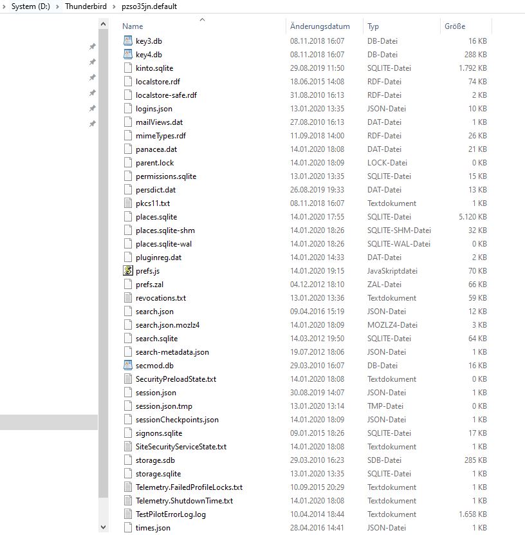Sort files by the Name column header
This screenshot has height=535, width=525.
click(133, 26)
